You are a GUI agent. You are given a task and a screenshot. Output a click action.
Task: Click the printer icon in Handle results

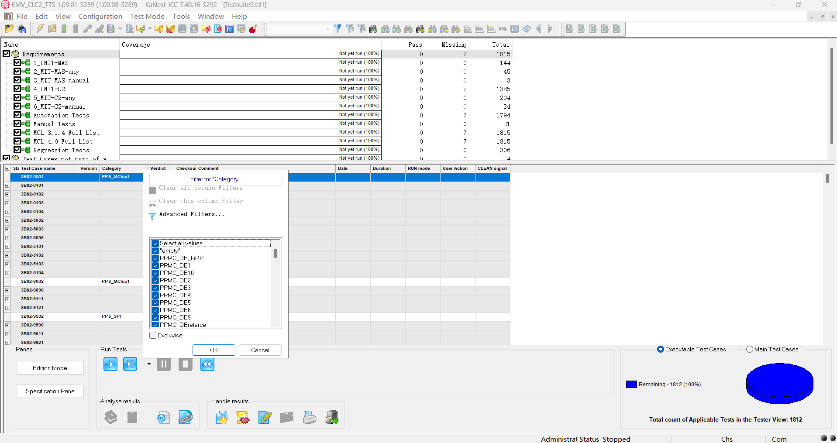[x=310, y=417]
